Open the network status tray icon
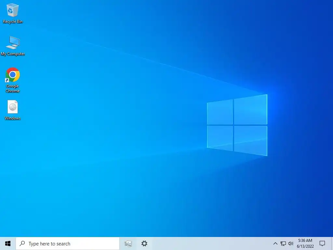Screen dimensions: 333x250 click(x=283, y=243)
